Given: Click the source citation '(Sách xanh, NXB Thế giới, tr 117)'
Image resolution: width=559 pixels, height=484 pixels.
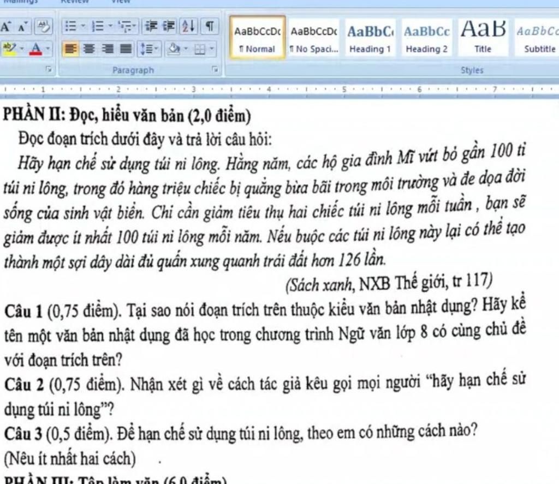Looking at the screenshot, I should coord(389,283).
